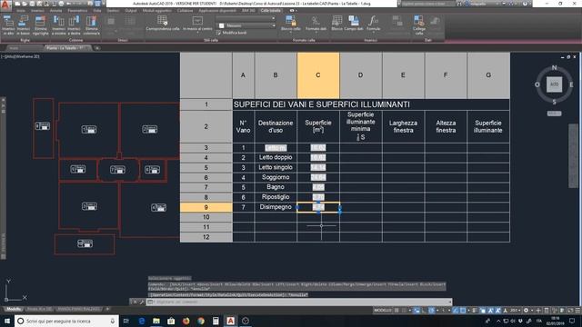Click the clean screen status icon
The width and height of the screenshot is (582, 327).
(x=570, y=311)
